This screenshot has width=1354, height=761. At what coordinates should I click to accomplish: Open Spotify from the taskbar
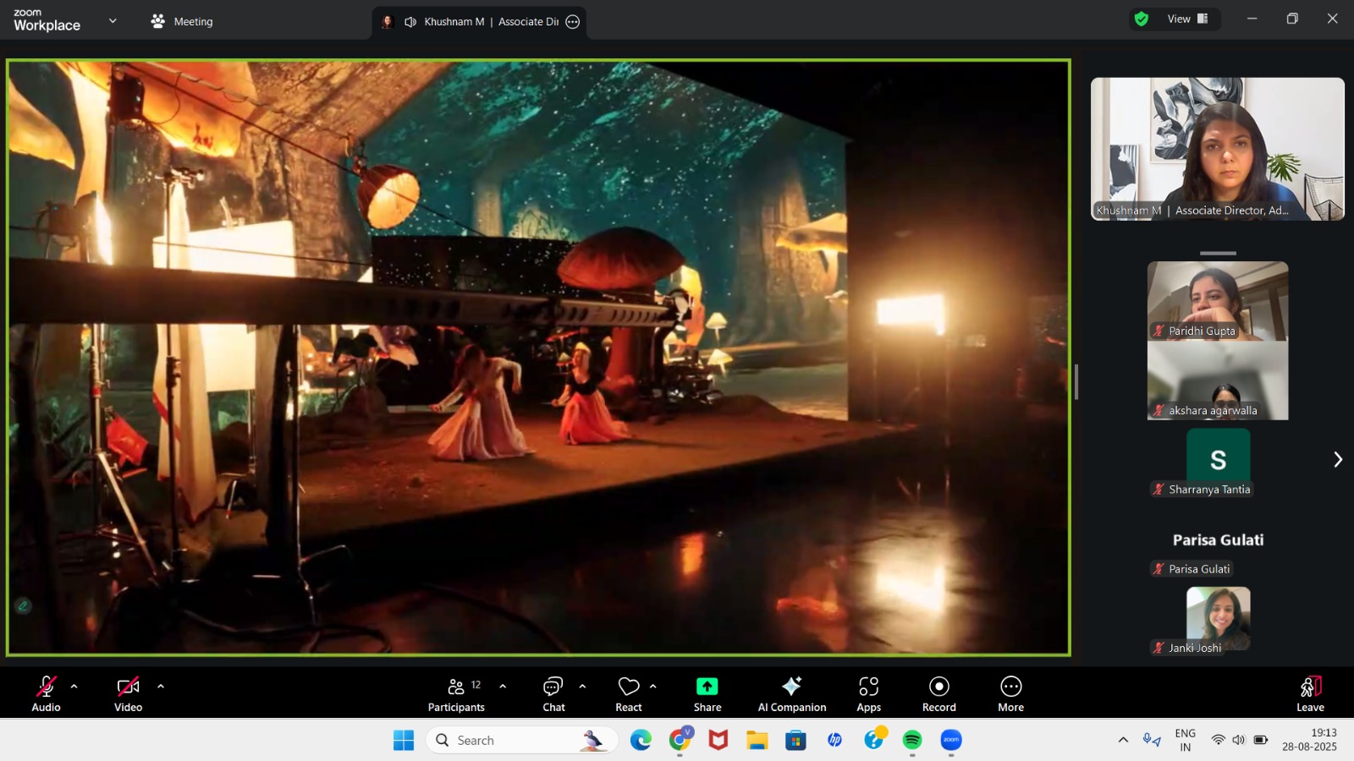[x=912, y=740]
